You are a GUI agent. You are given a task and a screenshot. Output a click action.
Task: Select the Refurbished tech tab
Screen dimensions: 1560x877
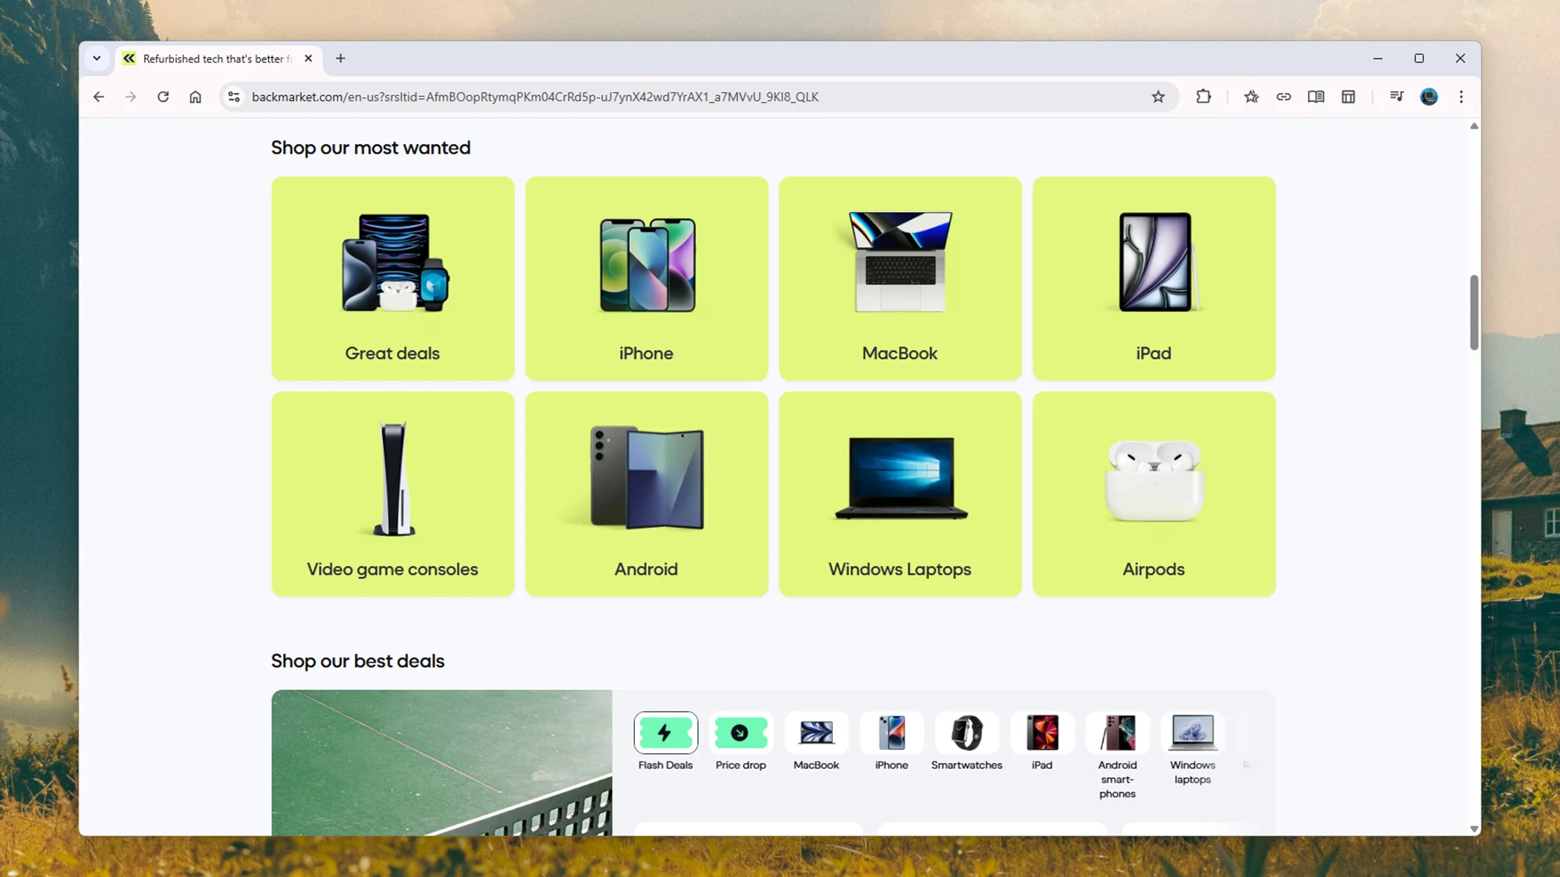(219, 58)
